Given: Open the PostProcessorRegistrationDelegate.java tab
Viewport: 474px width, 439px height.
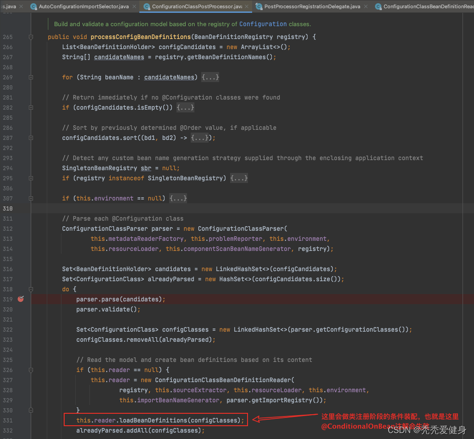Looking at the screenshot, I should 312,6.
